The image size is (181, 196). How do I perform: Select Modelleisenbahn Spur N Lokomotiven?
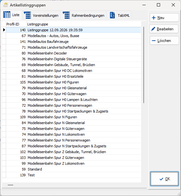pos(73,134)
